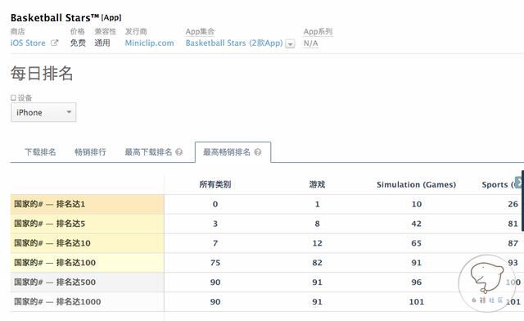Click the N/A App系列 value
524x321 pixels.
pos(311,43)
